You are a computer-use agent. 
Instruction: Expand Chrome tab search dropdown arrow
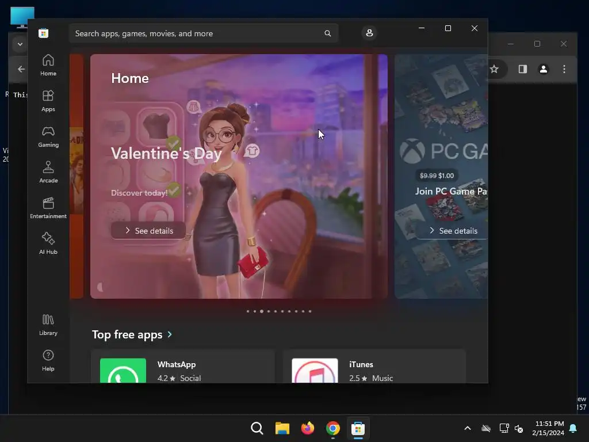20,44
